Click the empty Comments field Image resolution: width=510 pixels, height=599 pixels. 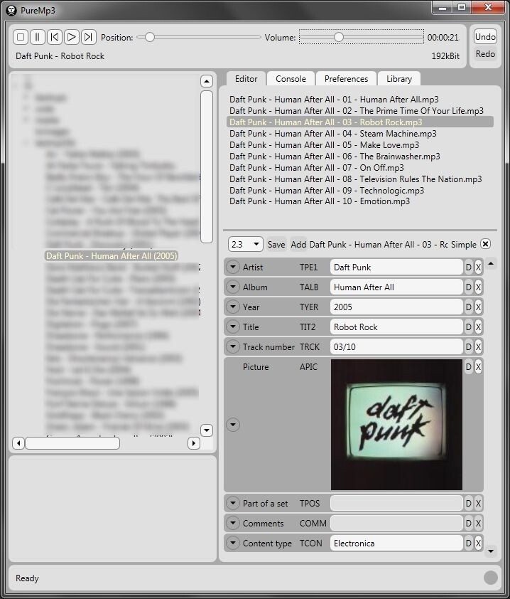396,523
